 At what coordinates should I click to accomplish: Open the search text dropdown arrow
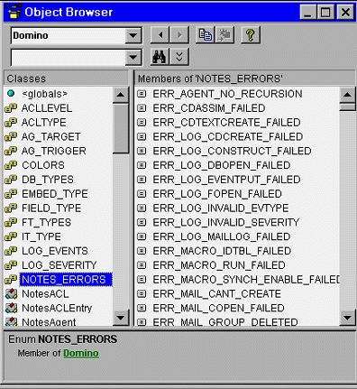[133, 57]
